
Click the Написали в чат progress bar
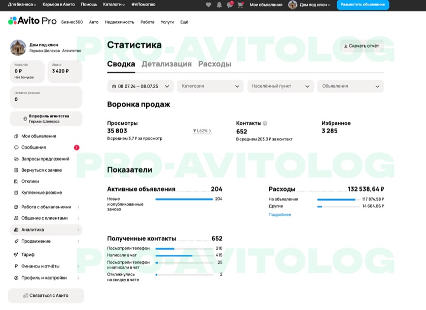184,256
